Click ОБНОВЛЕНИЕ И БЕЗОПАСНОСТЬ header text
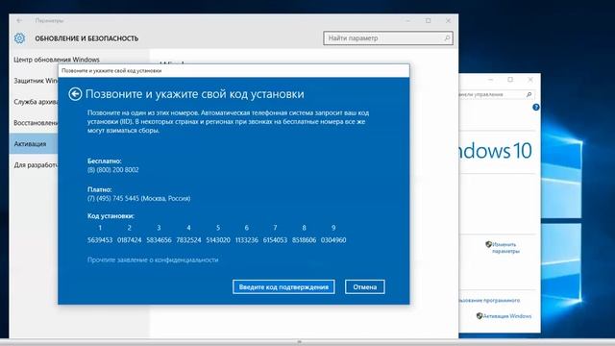615x346 pixels. click(x=86, y=38)
